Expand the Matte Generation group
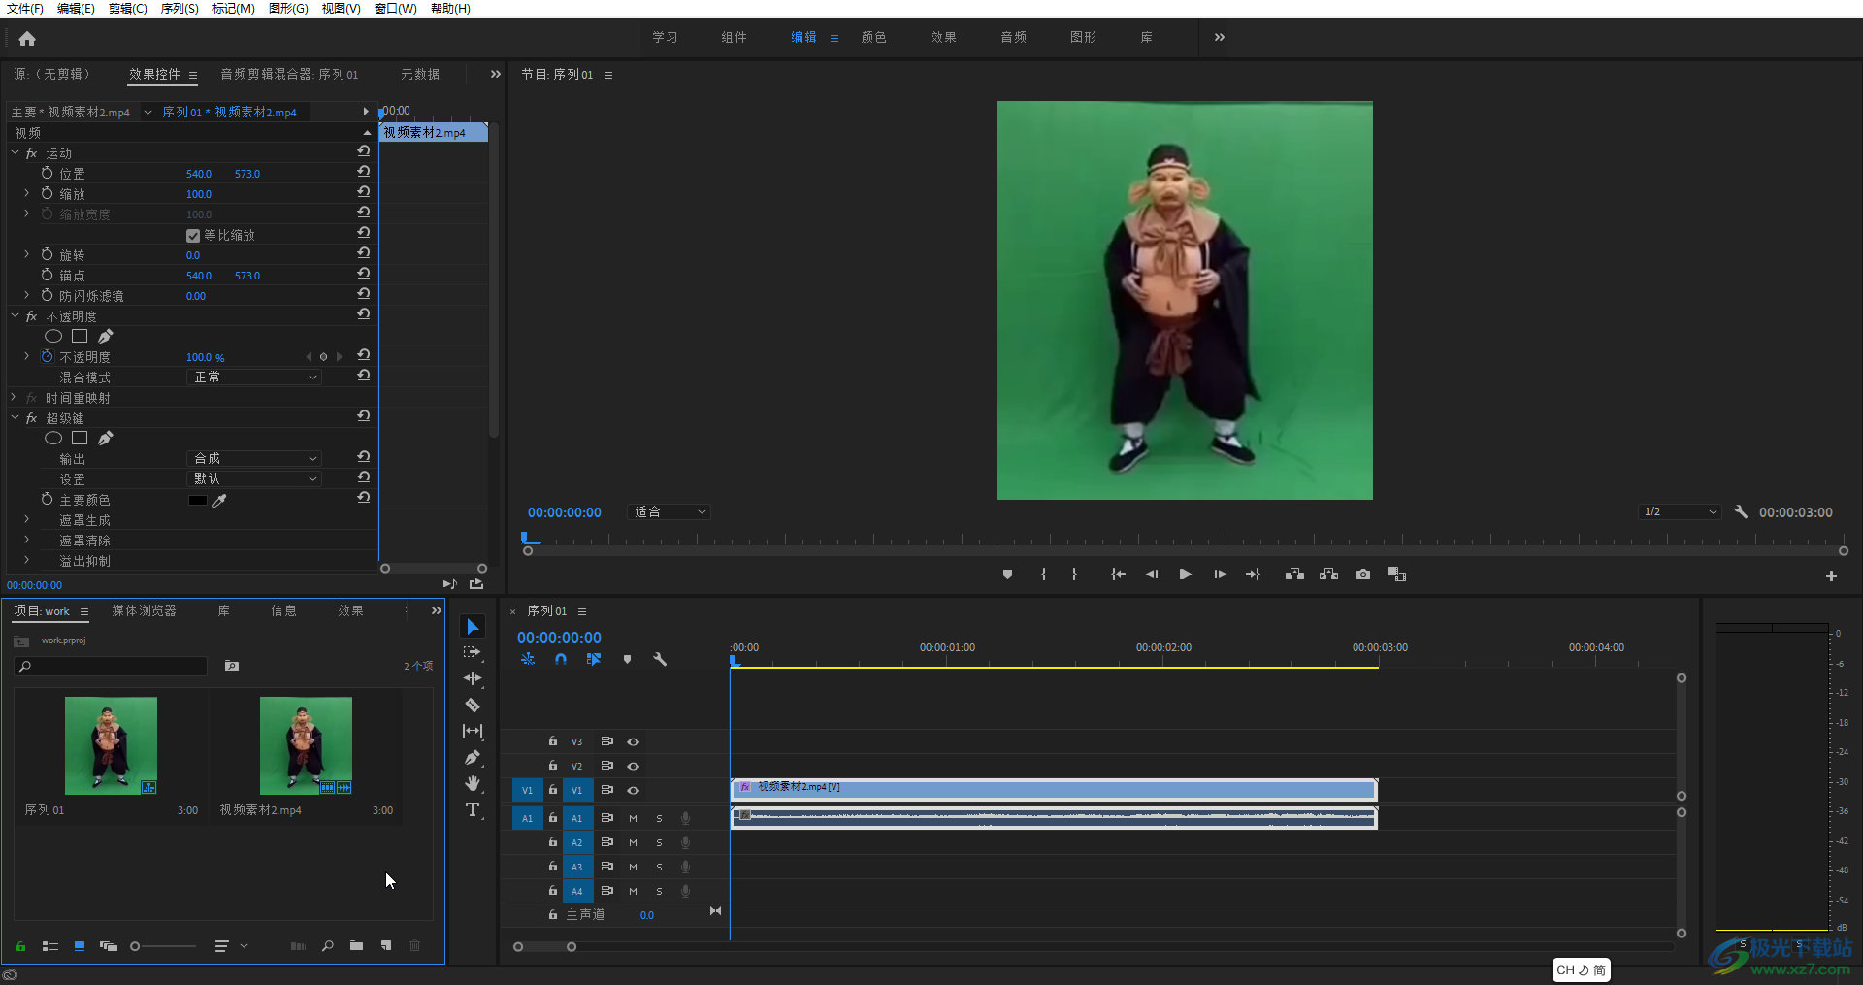This screenshot has height=985, width=1863. click(26, 520)
